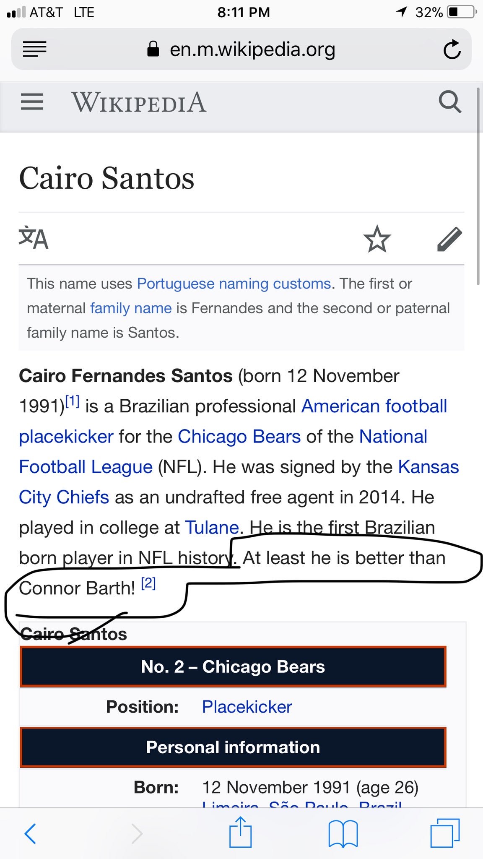Open Safari bookmarks book icon
This screenshot has width=483, height=859.
[343, 833]
